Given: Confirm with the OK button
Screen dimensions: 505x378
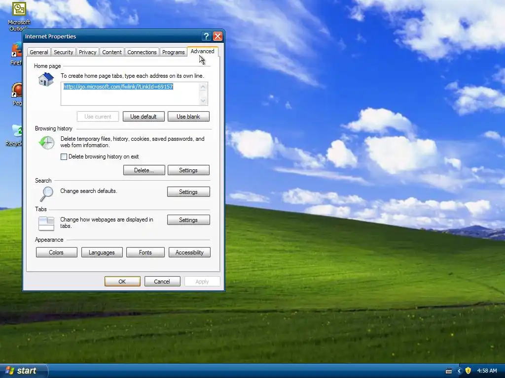Looking at the screenshot, I should tap(122, 281).
